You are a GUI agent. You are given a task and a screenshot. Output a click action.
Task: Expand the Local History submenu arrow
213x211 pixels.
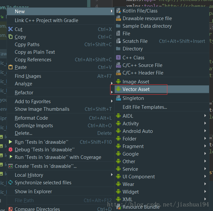coord(112,175)
